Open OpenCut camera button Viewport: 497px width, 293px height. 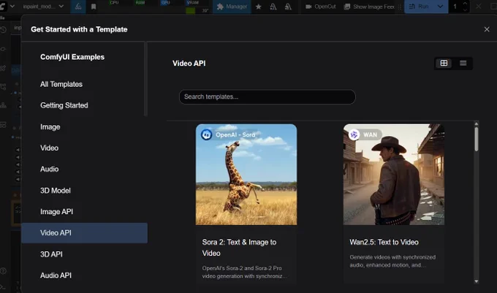click(320, 7)
